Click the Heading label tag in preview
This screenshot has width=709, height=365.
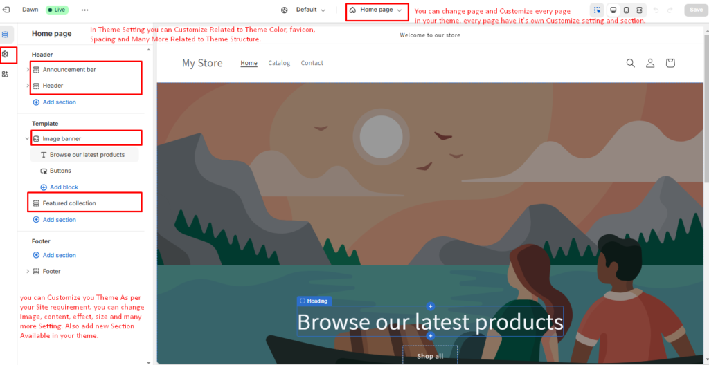pos(314,301)
